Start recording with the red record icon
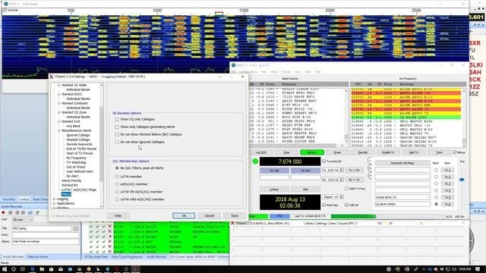This screenshot has width=486, height=273. pos(3,212)
